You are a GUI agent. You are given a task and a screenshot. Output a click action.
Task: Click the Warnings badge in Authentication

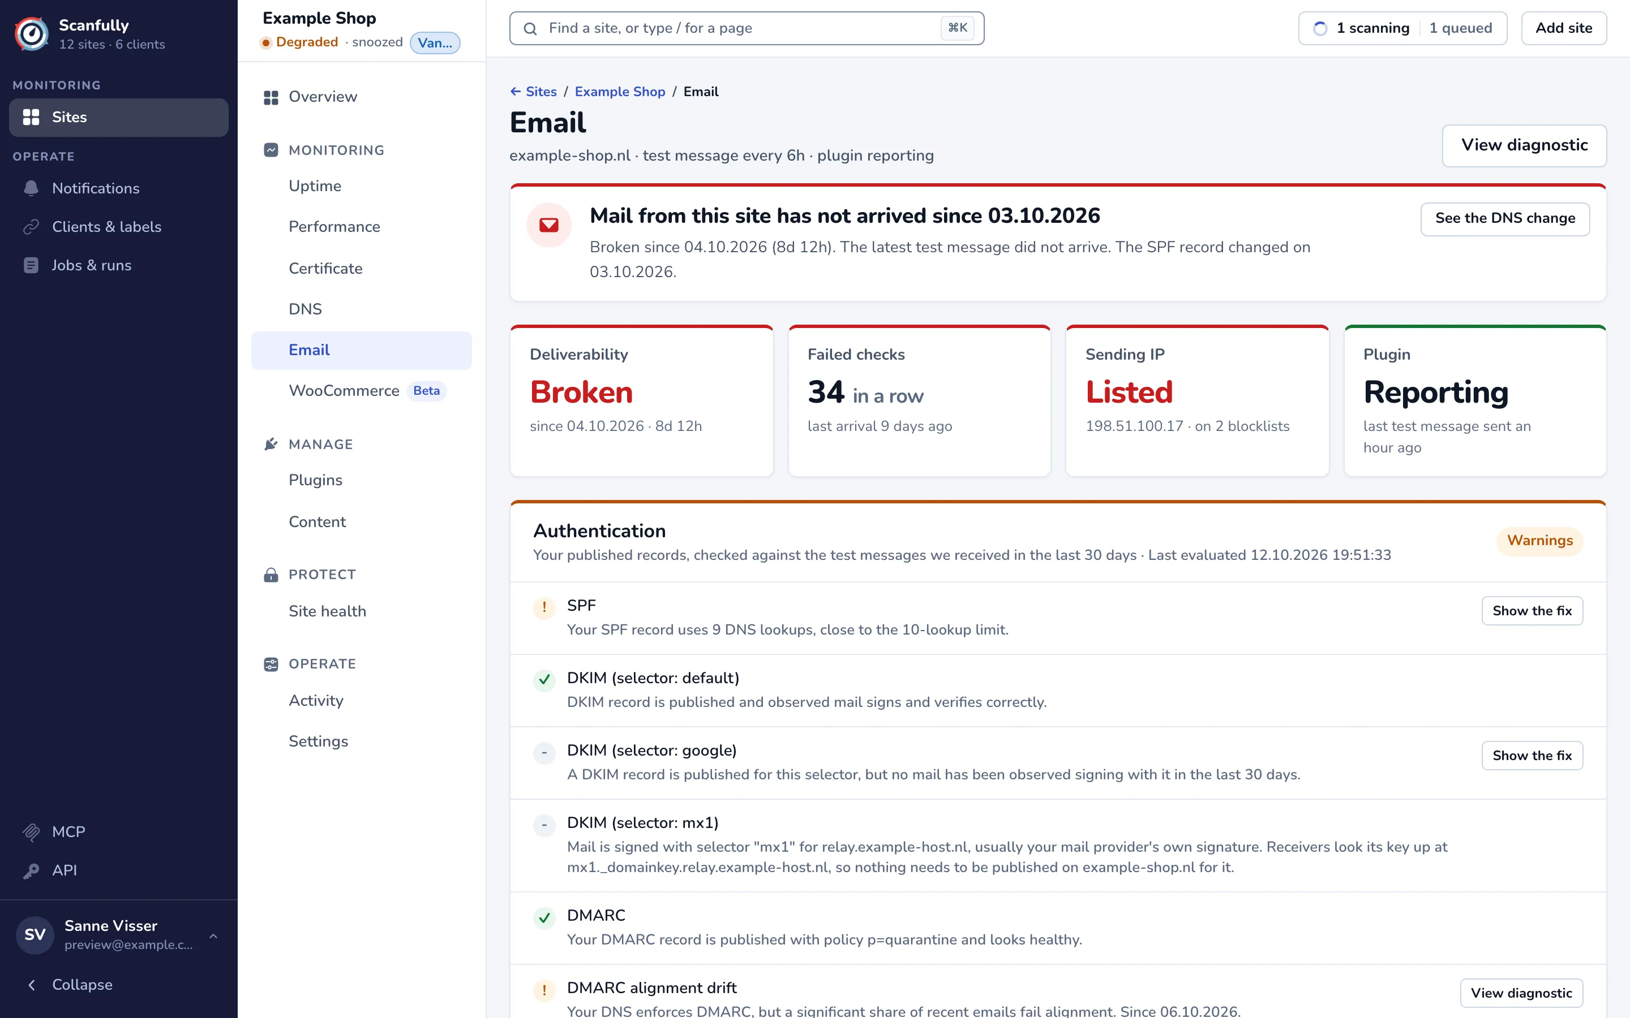[1540, 541]
